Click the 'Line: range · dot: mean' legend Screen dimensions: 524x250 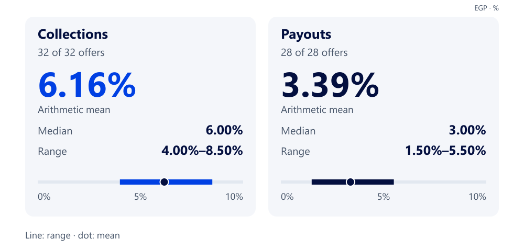coord(72,235)
